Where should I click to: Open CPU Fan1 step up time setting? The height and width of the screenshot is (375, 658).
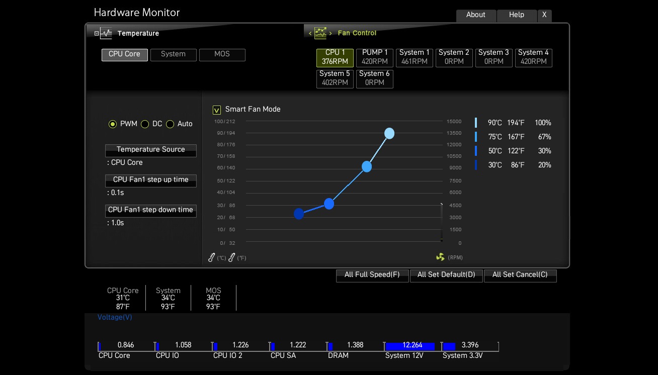tap(151, 180)
